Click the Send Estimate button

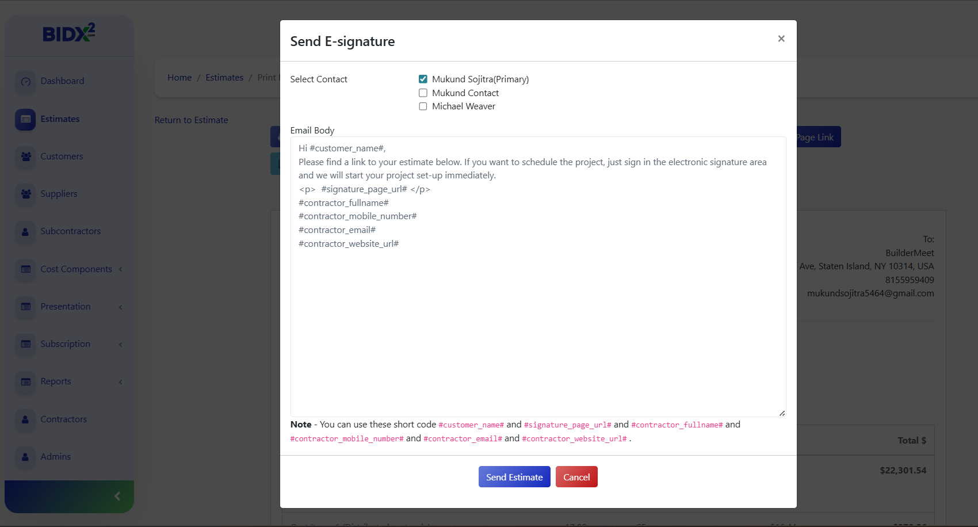click(514, 476)
